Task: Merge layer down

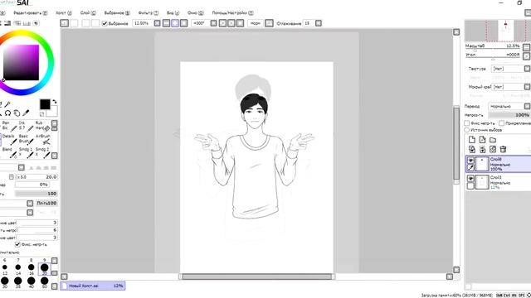Action: point(482,149)
